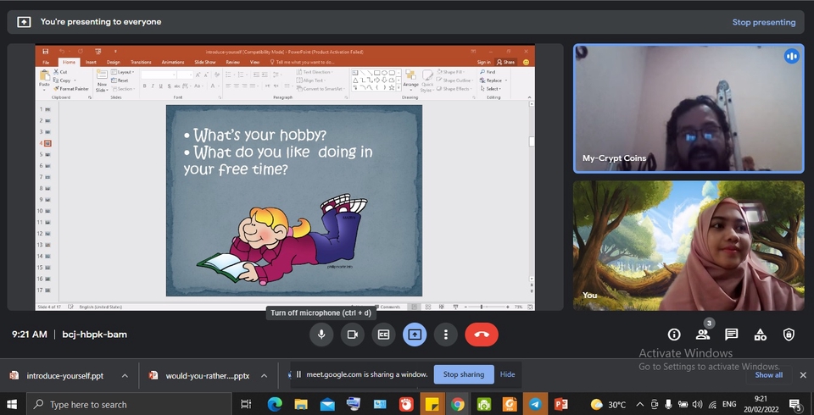Screen dimensions: 814x415
Task: Open PowerPoint File tab
Action: tap(46, 63)
